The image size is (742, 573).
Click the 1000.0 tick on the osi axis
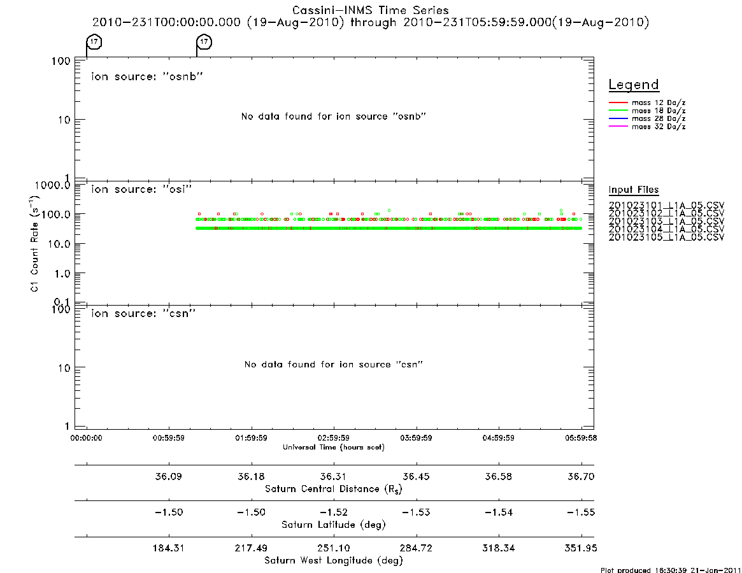(x=52, y=185)
